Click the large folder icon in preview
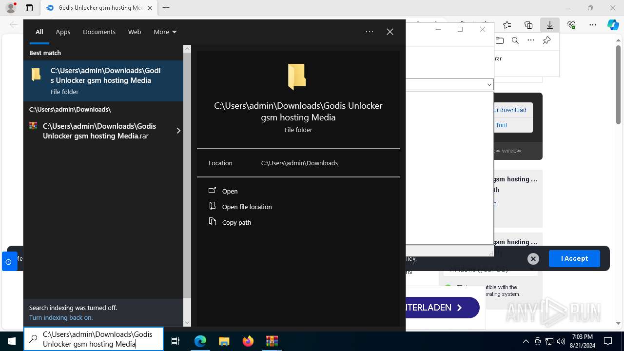Image resolution: width=624 pixels, height=351 pixels. pos(297,77)
